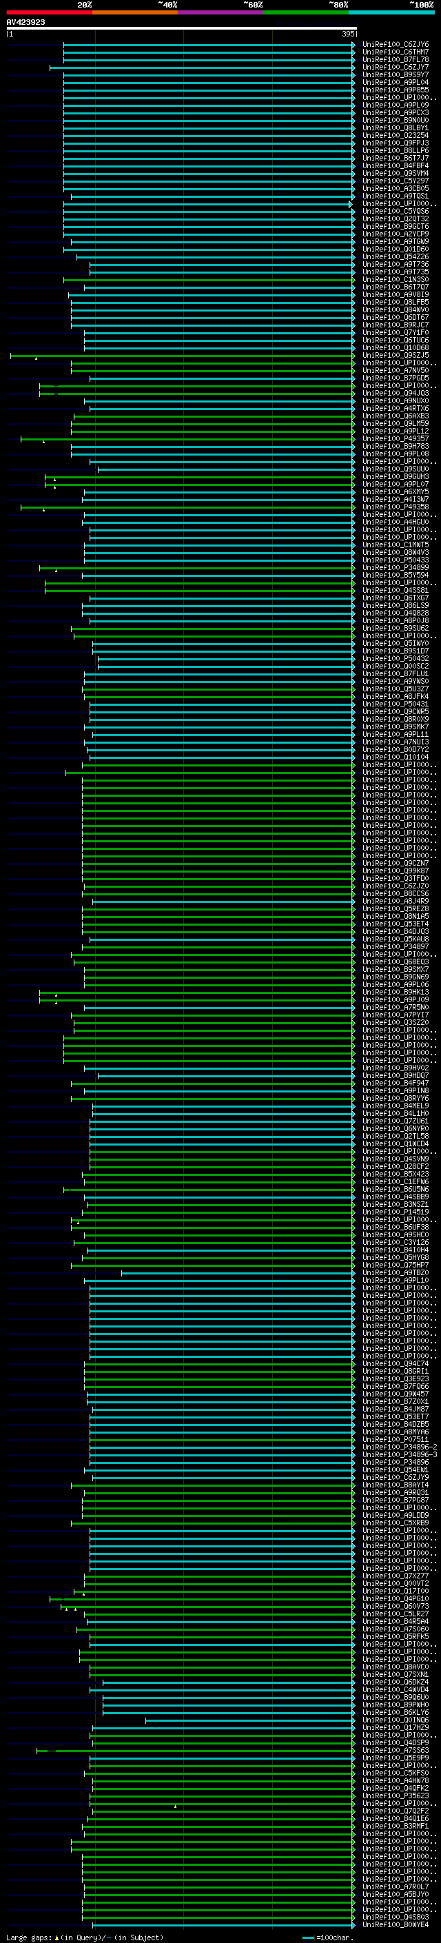Click the label UniRef100_P35623
Image resolution: width=441 pixels, height=1943 pixels.
pyautogui.click(x=396, y=1796)
